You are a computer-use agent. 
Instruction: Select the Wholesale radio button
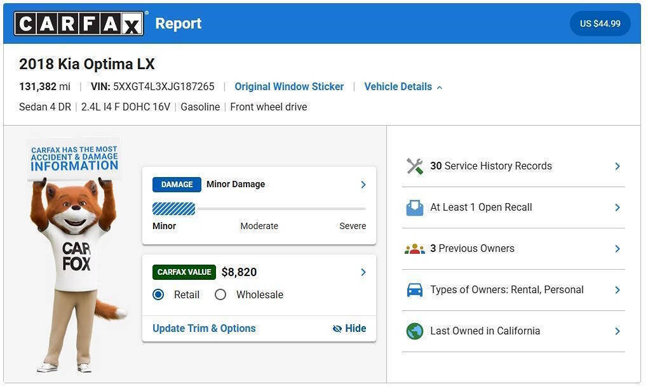click(x=220, y=295)
